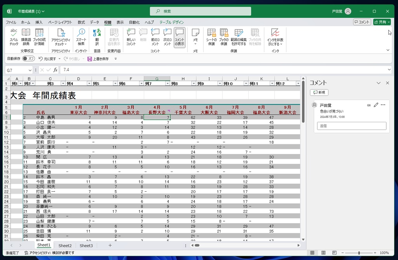The height and width of the screenshot is (260, 398).
Task: Add a new sheet with plus
Action: tap(110, 245)
